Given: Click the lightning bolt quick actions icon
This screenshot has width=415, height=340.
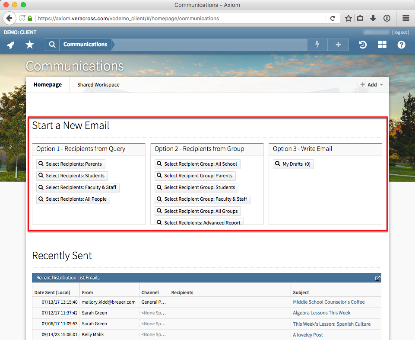Looking at the screenshot, I should click(x=317, y=45).
